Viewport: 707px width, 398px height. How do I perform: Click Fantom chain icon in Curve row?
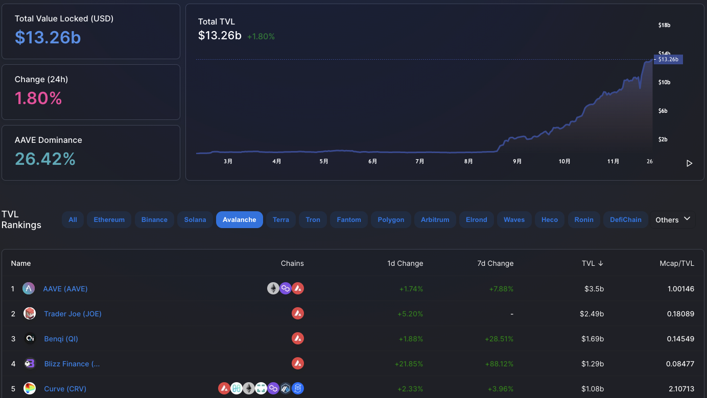[298, 389]
